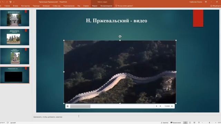The height and width of the screenshot is (124, 221).
Task: Open the Вставка ribbon tab
Action: [x=16, y=6]
